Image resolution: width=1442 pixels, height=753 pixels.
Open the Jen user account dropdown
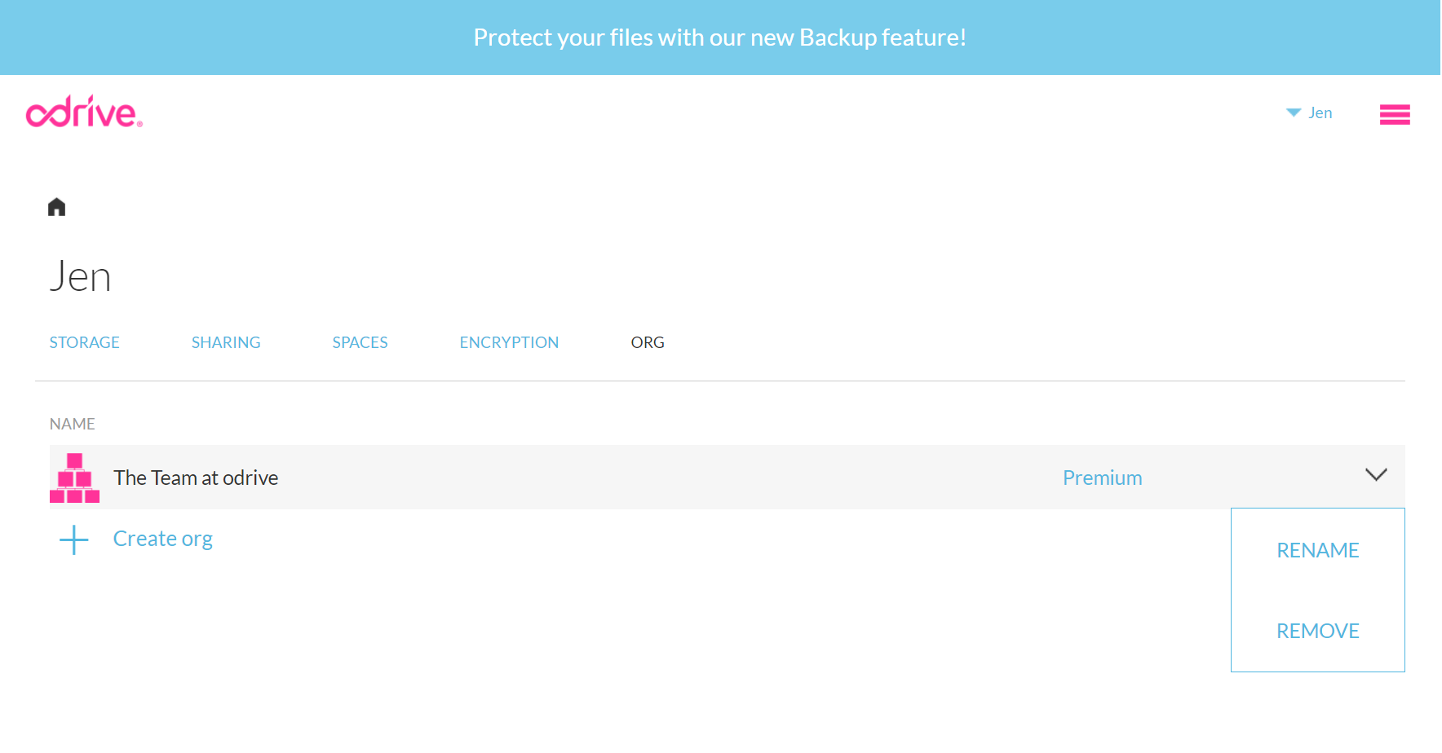click(1310, 113)
